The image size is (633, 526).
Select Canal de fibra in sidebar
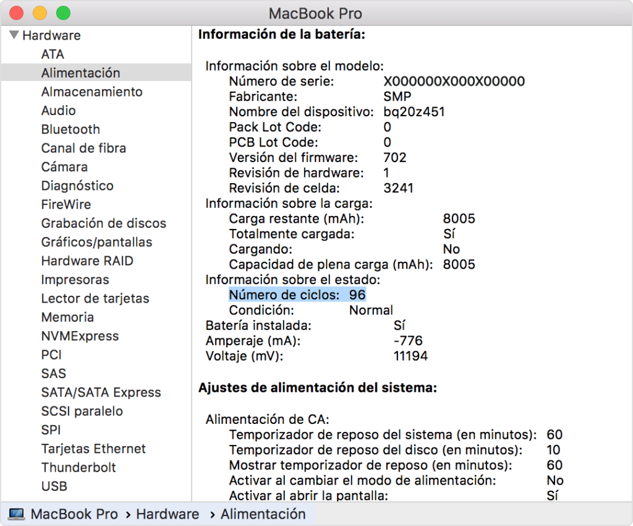point(83,149)
